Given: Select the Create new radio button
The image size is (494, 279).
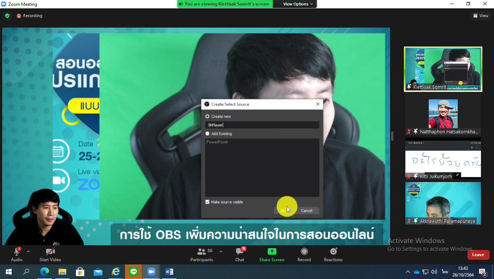Looking at the screenshot, I should (x=207, y=116).
